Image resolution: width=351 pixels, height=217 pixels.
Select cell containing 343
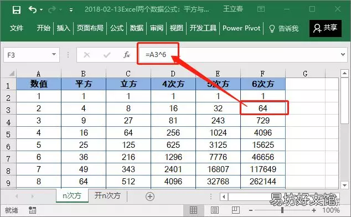[128, 169]
